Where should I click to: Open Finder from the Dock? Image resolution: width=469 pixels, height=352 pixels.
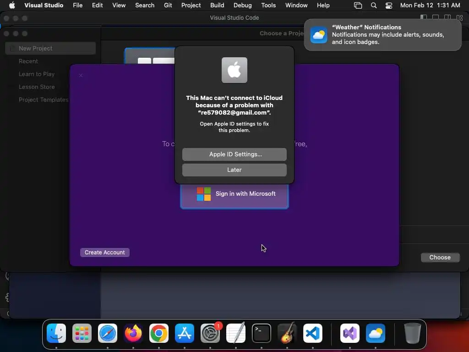tap(56, 333)
